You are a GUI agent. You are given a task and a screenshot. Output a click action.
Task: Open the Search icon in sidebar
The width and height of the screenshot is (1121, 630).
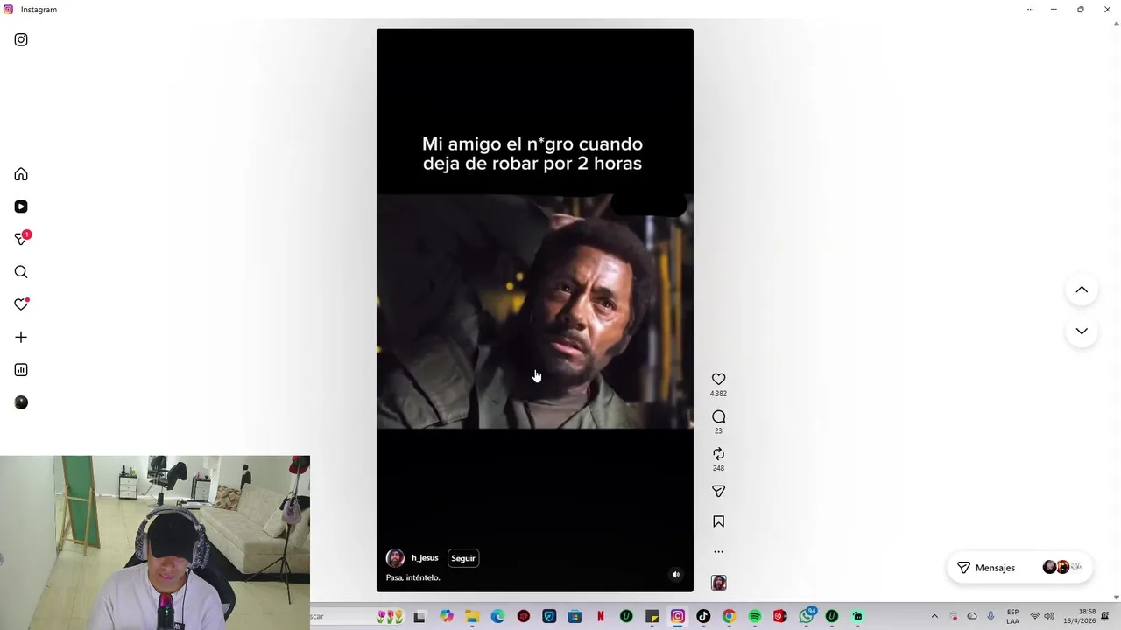pos(21,272)
